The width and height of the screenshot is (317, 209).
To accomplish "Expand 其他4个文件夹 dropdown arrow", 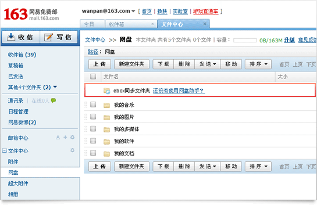I will coord(55,87).
